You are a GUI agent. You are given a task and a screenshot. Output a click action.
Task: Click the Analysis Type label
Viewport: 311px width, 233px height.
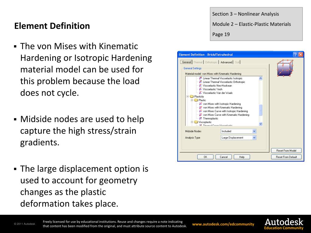(192, 138)
